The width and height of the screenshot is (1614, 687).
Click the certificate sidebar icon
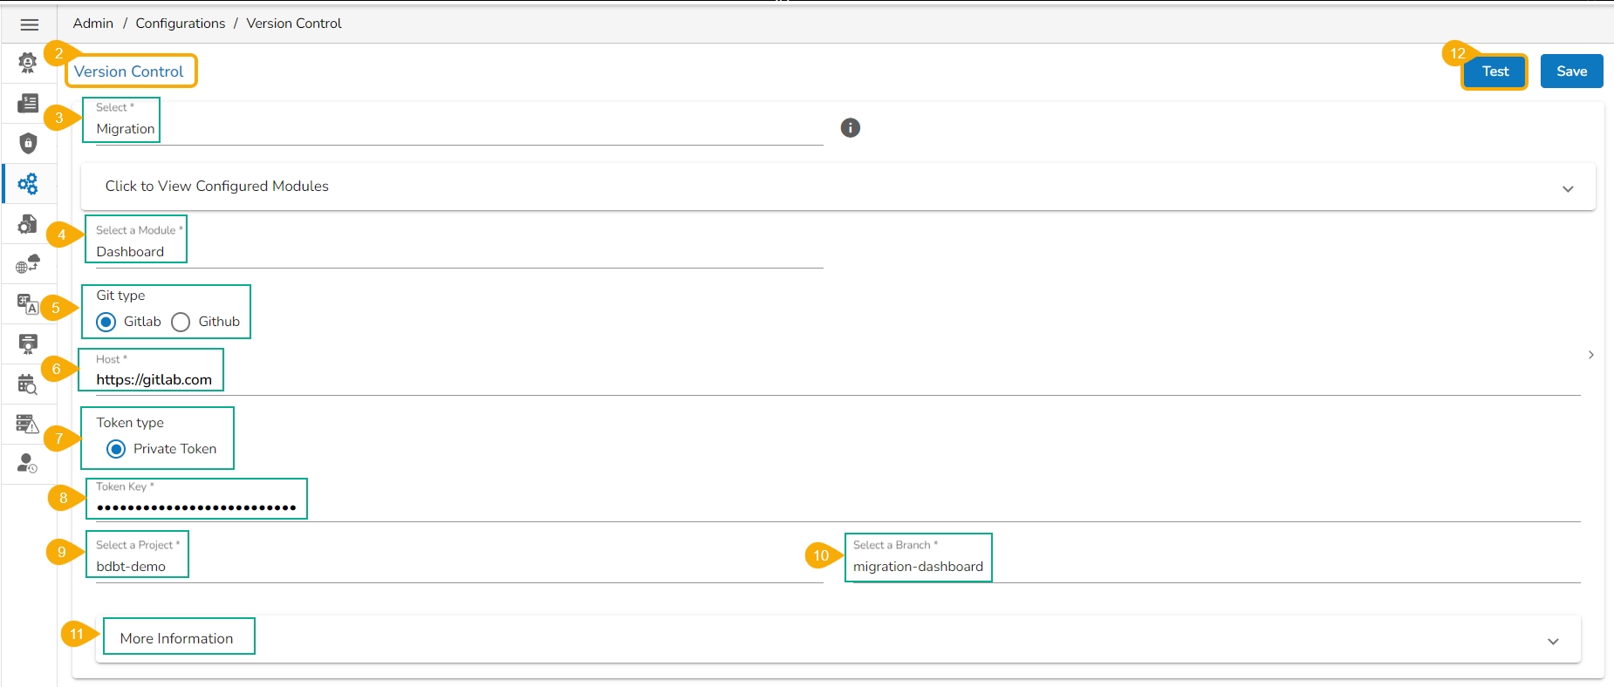pyautogui.click(x=28, y=343)
